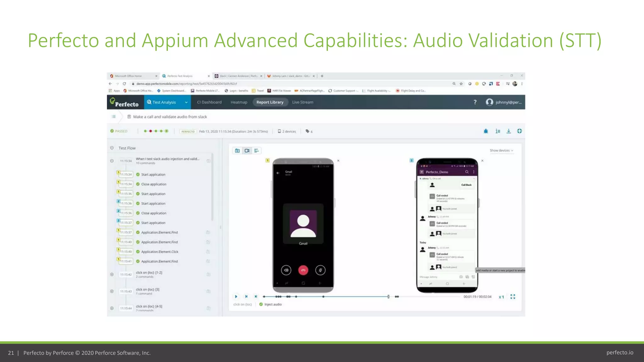Click the PASSED status indicator
Viewport: 644px width, 362px height.
(x=119, y=131)
